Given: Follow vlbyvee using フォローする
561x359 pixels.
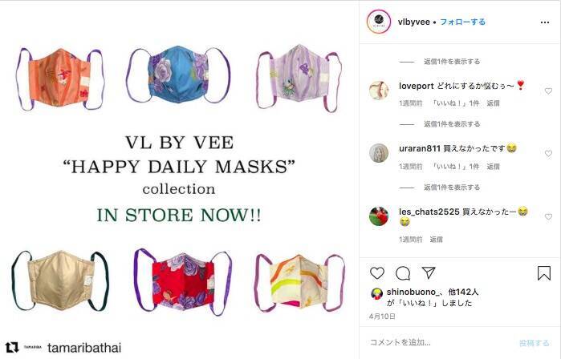Looking at the screenshot, I should (462, 22).
